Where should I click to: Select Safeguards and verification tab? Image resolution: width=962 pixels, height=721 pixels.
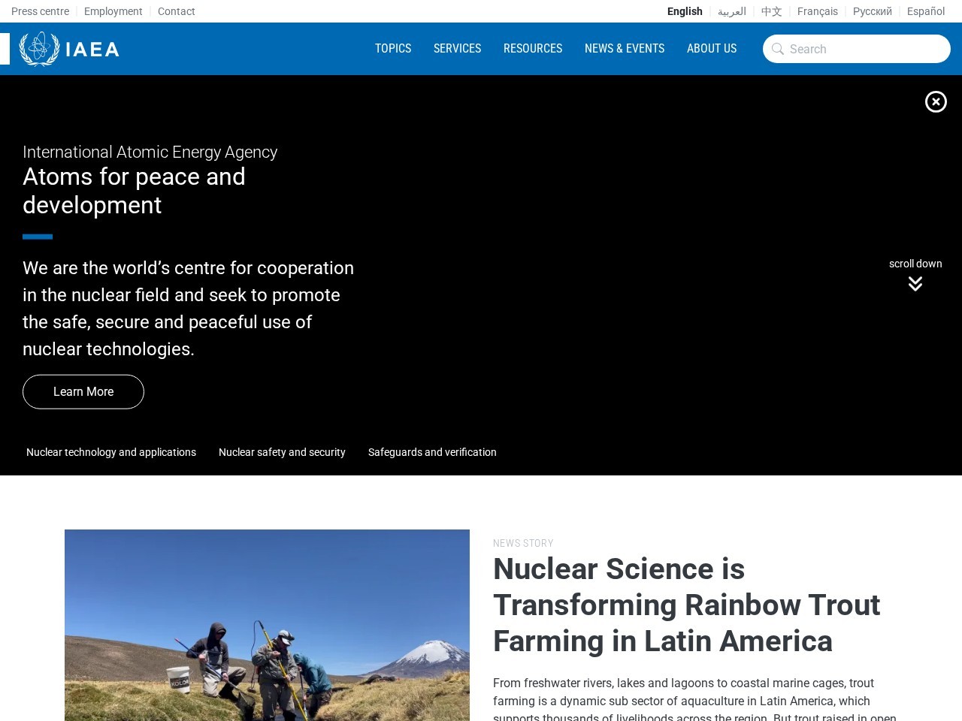coord(432,452)
